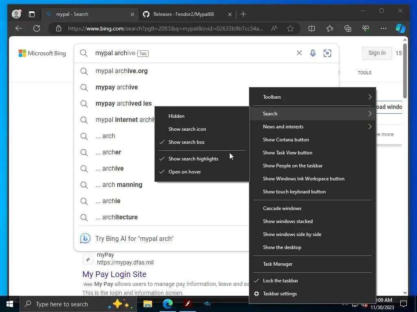Clear the Bing search box with X
This screenshot has width=417, height=312.
coord(299,53)
